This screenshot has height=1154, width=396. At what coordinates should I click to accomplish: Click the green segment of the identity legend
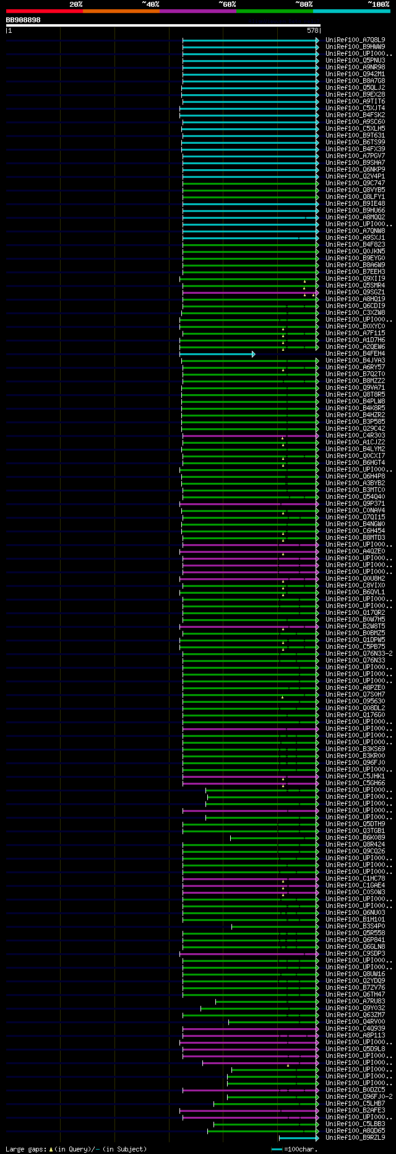click(x=274, y=11)
